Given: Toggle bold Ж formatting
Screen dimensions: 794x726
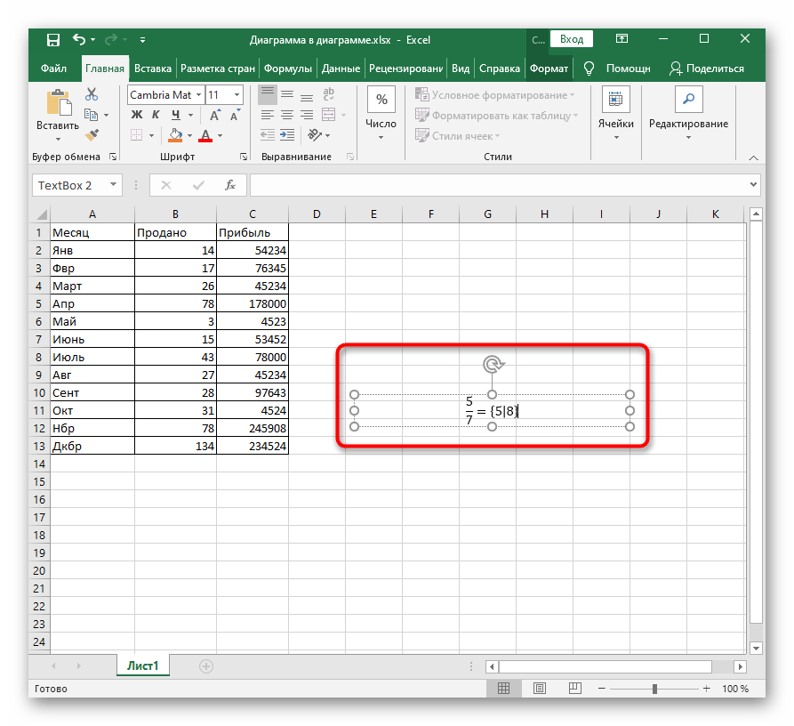Looking at the screenshot, I should click(137, 115).
